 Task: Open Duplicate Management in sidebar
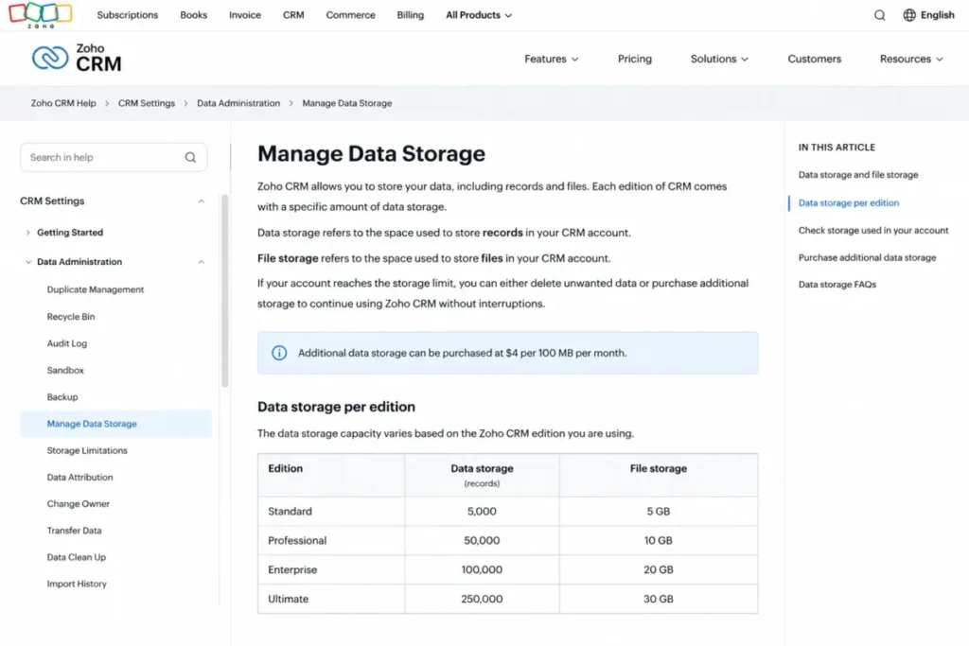pyautogui.click(x=96, y=289)
